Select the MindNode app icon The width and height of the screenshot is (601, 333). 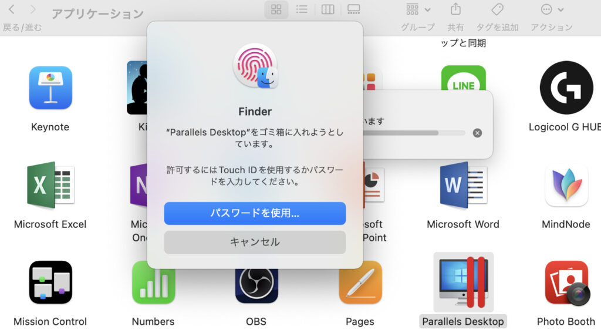(566, 185)
